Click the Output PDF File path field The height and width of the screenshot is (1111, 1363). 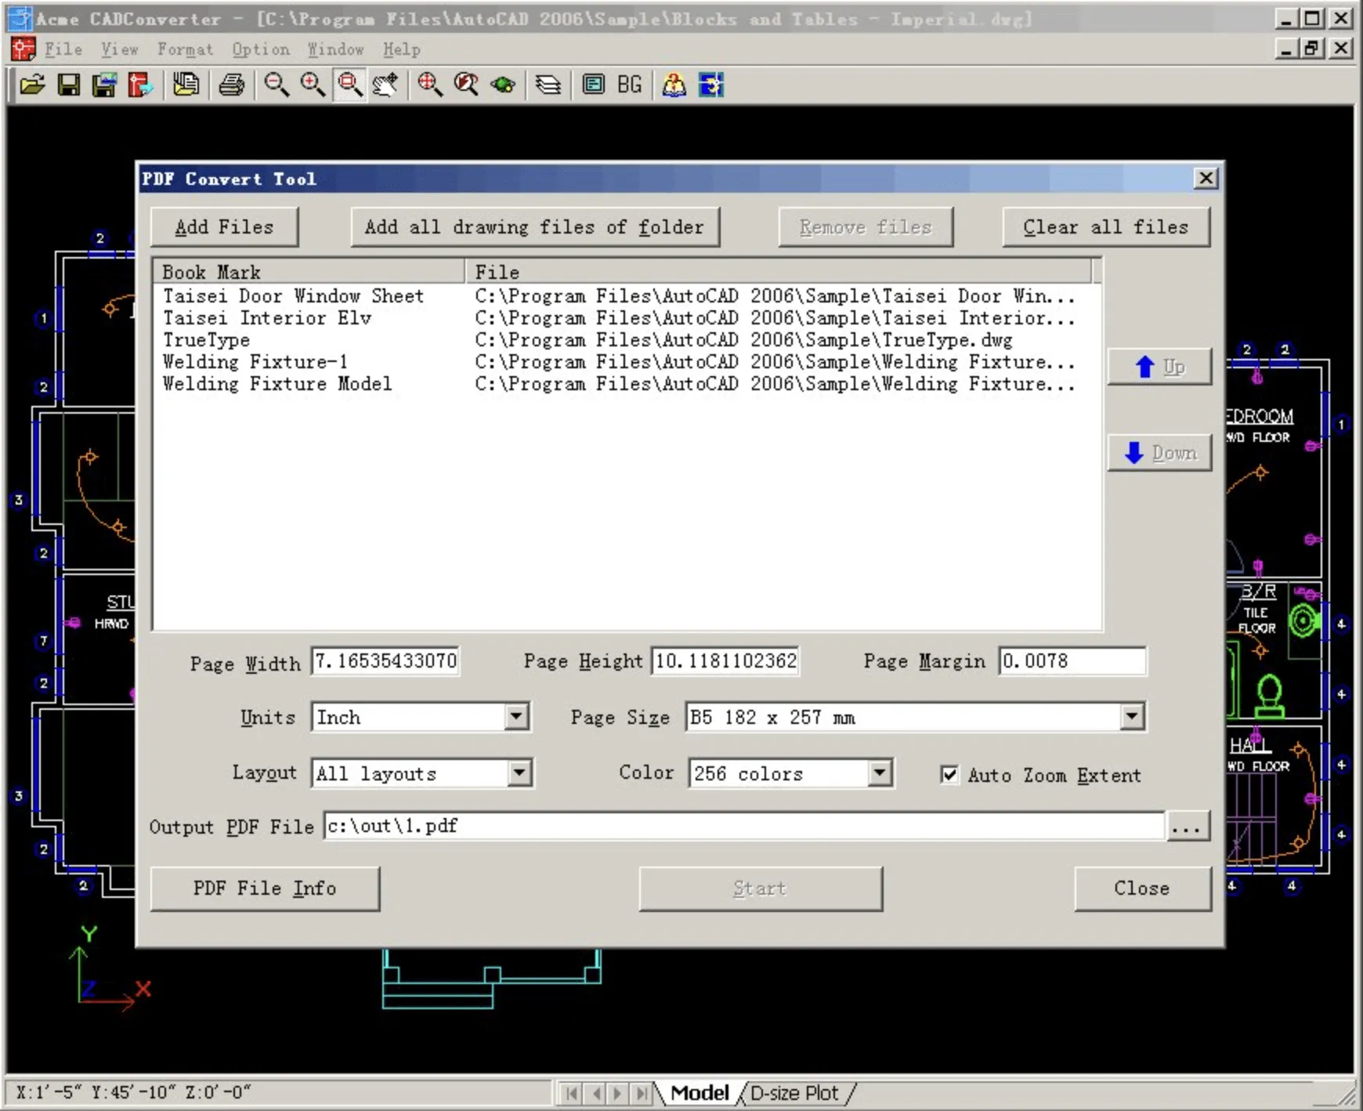pos(705,826)
